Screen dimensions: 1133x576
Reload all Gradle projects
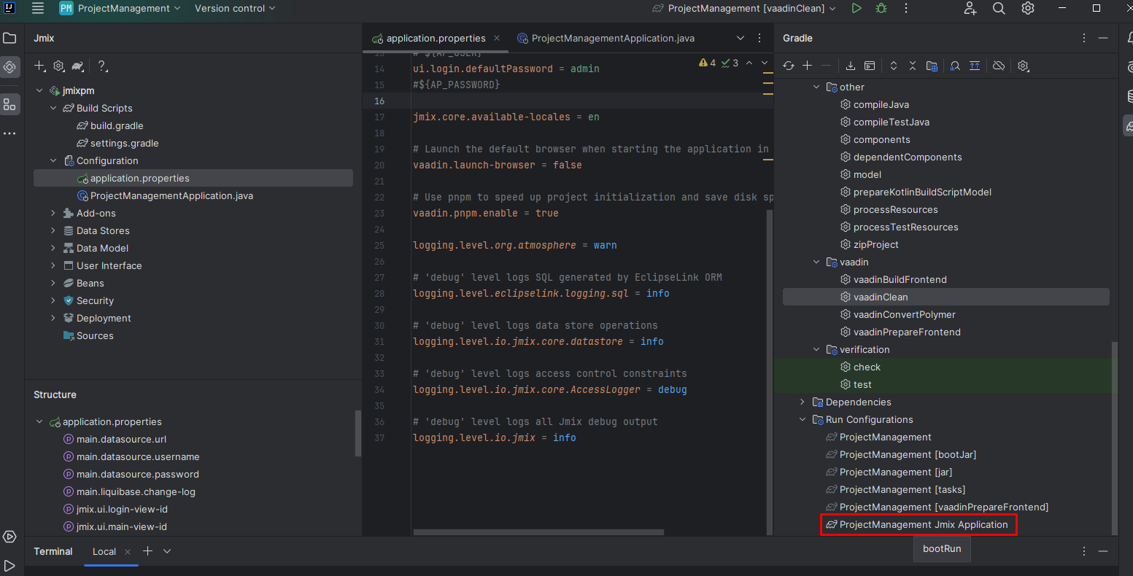[789, 66]
